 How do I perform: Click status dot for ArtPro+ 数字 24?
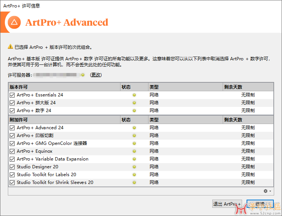point(134,111)
